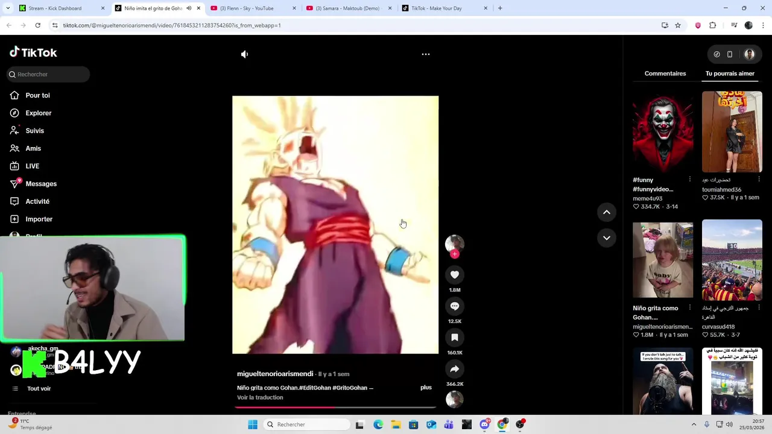The width and height of the screenshot is (772, 434).
Task: Click the Rechercher search box in TikTok sidebar
Action: [49, 74]
